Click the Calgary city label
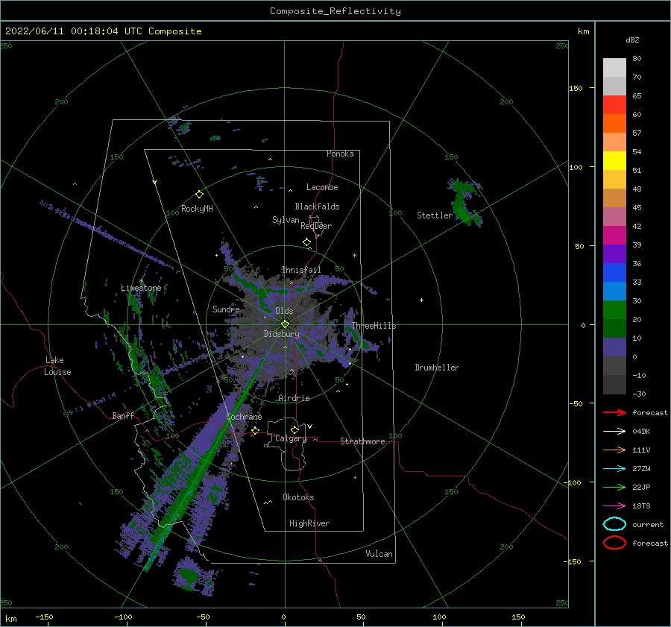Screen dimensions: 671x627 click(291, 438)
